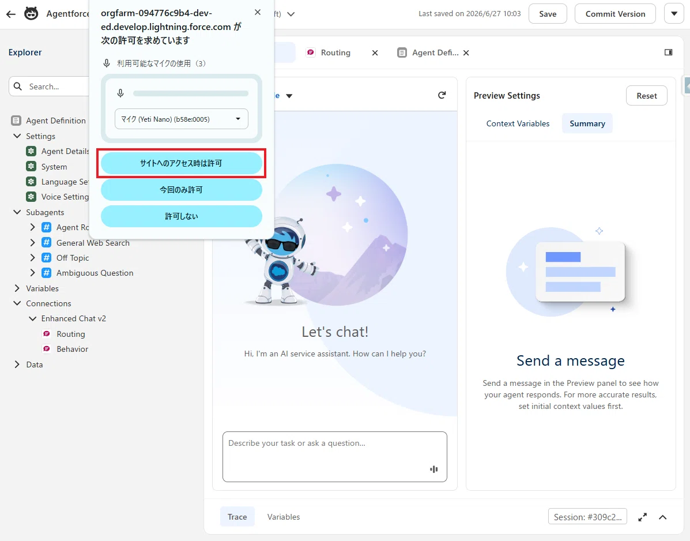Open Behavior under Enhanced Chat v2
The height and width of the screenshot is (541, 690).
[x=72, y=349]
